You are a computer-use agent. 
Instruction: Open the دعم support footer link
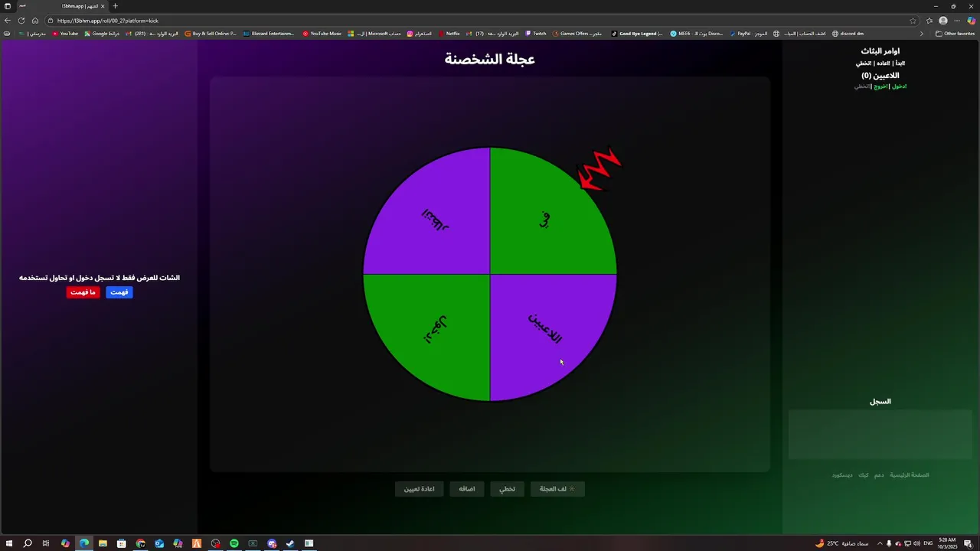click(879, 475)
